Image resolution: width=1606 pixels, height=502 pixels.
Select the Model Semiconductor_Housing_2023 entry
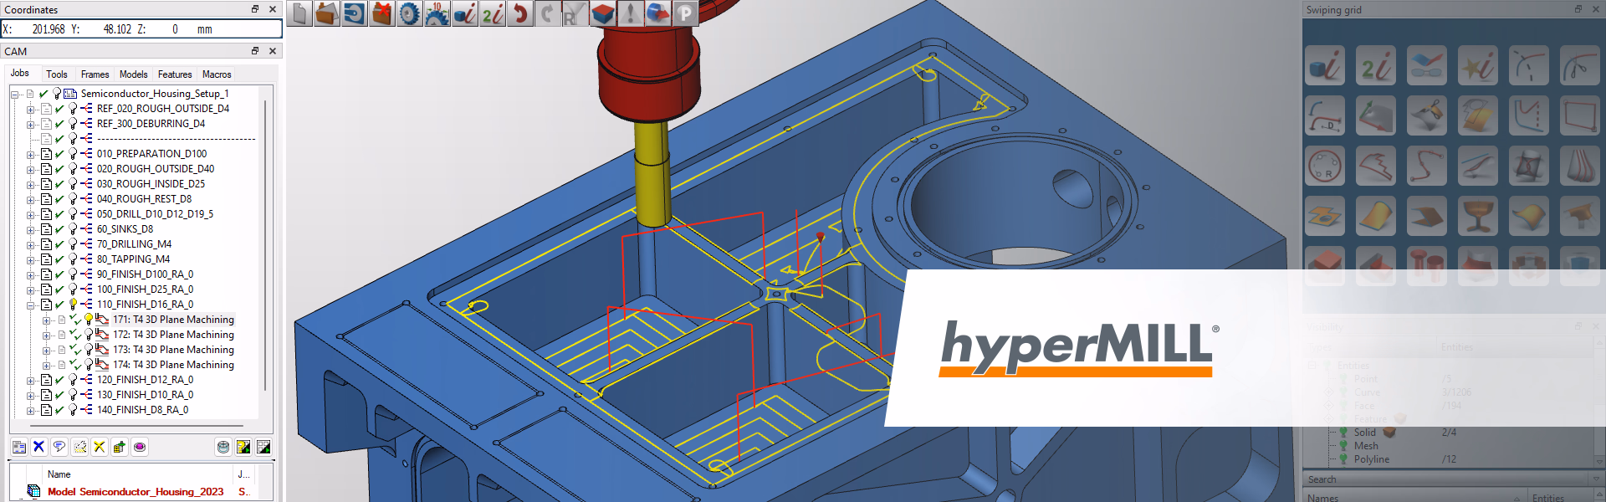point(136,492)
